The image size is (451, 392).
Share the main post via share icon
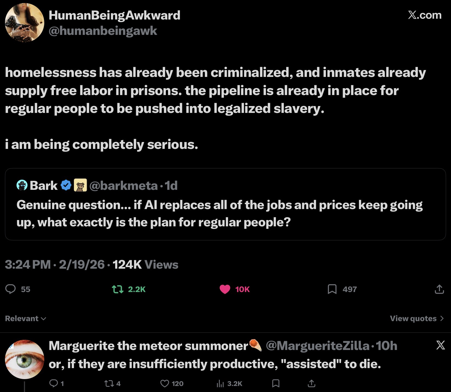coord(439,289)
